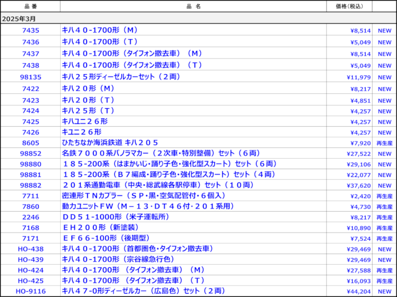Viewport: 397px width, 297px height.
Task: Open product number 7438 link
Action: (31, 65)
